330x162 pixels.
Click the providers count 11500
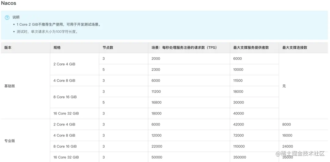pos(238,81)
